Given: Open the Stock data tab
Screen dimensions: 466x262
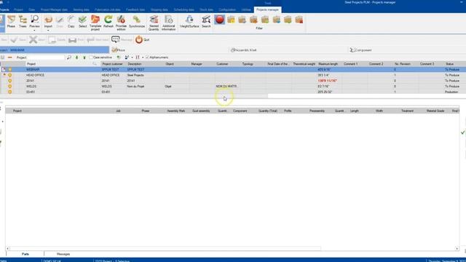Looking at the screenshot, I should point(206,9).
